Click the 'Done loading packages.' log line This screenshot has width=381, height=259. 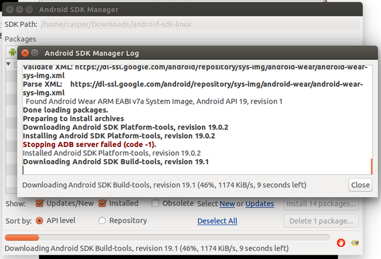coord(65,110)
